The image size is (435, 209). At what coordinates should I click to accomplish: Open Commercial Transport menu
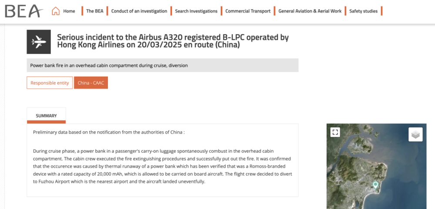(x=248, y=11)
